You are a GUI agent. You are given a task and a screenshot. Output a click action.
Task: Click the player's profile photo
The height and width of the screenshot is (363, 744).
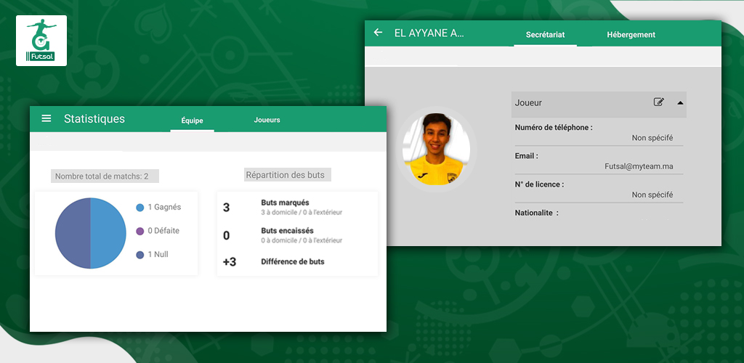(x=436, y=148)
